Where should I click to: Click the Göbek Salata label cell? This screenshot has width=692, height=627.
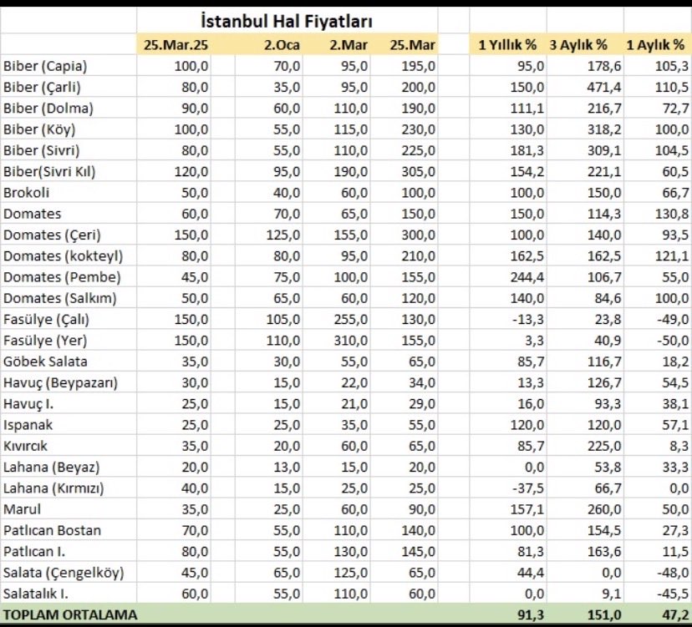tap(45, 362)
